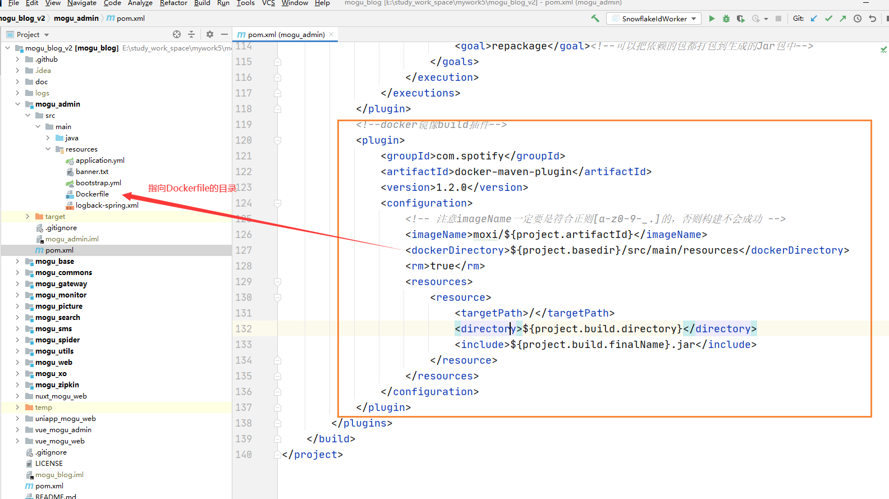The height and width of the screenshot is (499, 889).
Task: Select the temp folder
Action: pos(43,407)
